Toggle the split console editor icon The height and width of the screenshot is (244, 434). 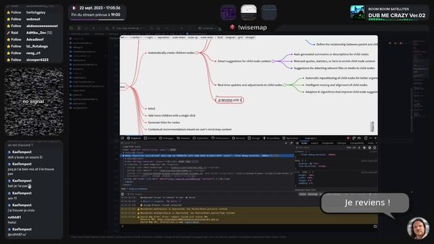point(375,226)
